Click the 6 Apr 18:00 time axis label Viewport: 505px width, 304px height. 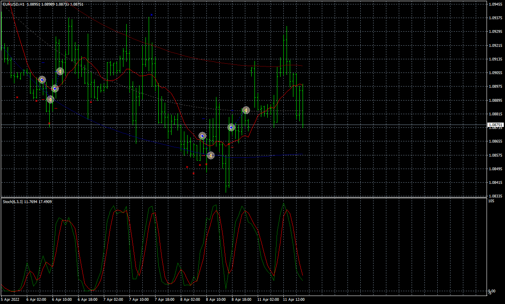[x=87, y=299]
